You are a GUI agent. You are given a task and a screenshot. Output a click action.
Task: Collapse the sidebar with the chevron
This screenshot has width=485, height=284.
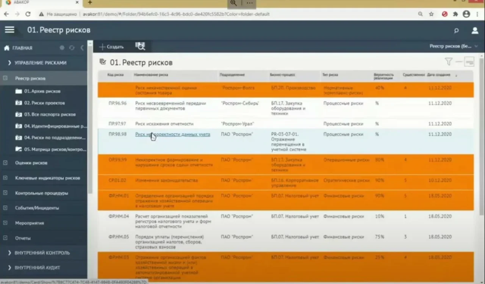tap(82, 48)
